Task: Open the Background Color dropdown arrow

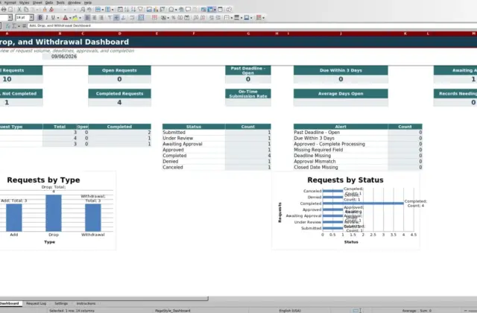Action: [x=80, y=18]
